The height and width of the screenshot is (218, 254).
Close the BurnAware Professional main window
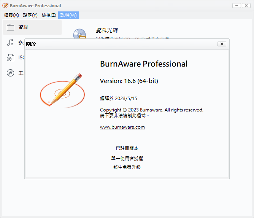pyautogui.click(x=246, y=5)
